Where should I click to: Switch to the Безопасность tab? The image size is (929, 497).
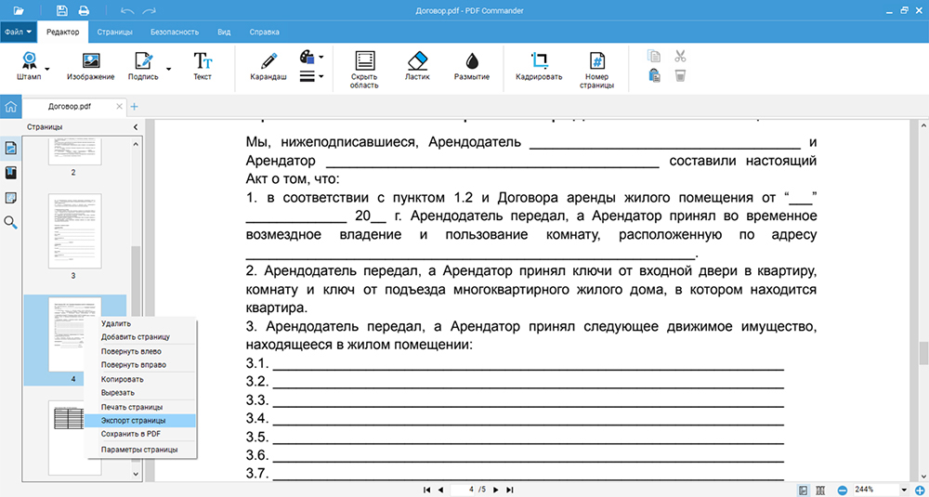tap(175, 32)
